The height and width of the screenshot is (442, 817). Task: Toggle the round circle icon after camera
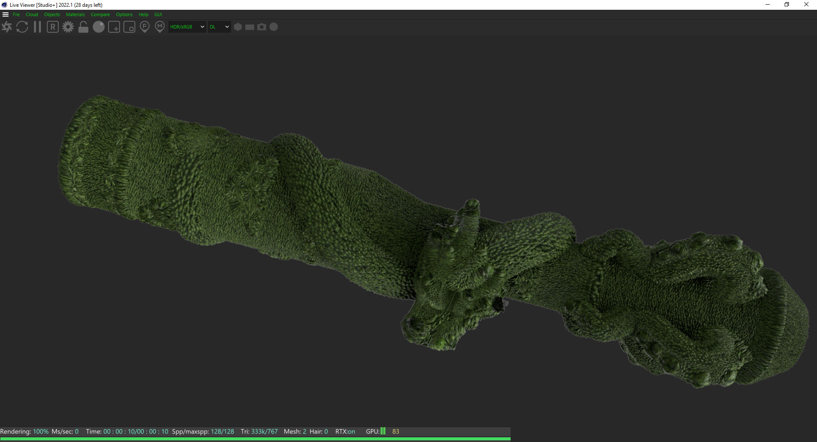point(274,27)
